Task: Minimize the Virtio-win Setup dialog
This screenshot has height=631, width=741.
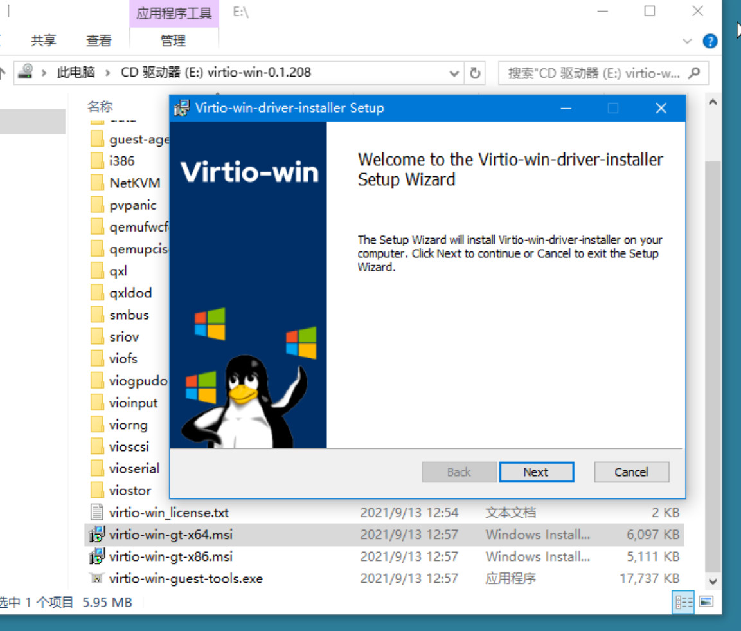Action: (566, 108)
